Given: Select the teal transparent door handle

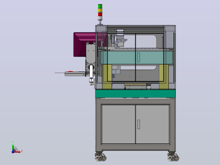Looking at the screenshot, I should (138, 58).
